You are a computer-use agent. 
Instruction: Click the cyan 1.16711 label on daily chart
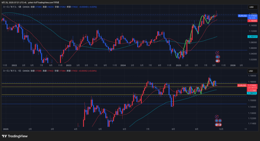pos(252,93)
